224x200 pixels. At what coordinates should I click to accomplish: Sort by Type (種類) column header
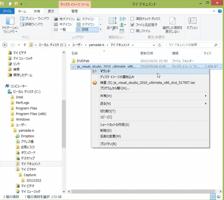[x=186, y=53]
